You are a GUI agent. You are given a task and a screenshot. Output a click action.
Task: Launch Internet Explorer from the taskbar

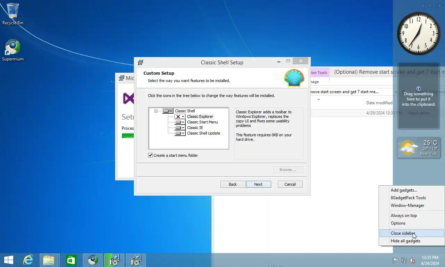[x=28, y=260]
